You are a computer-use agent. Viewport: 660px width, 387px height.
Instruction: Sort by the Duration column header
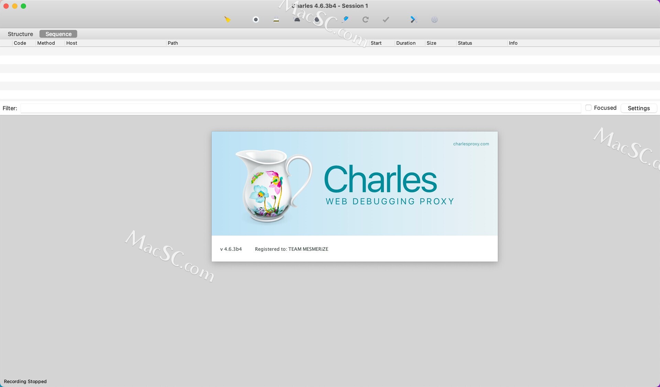pyautogui.click(x=406, y=43)
